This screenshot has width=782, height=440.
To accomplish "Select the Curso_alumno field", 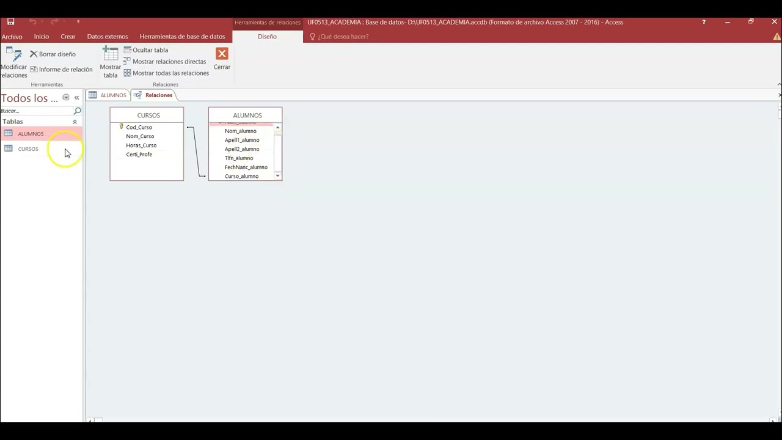I will point(241,177).
